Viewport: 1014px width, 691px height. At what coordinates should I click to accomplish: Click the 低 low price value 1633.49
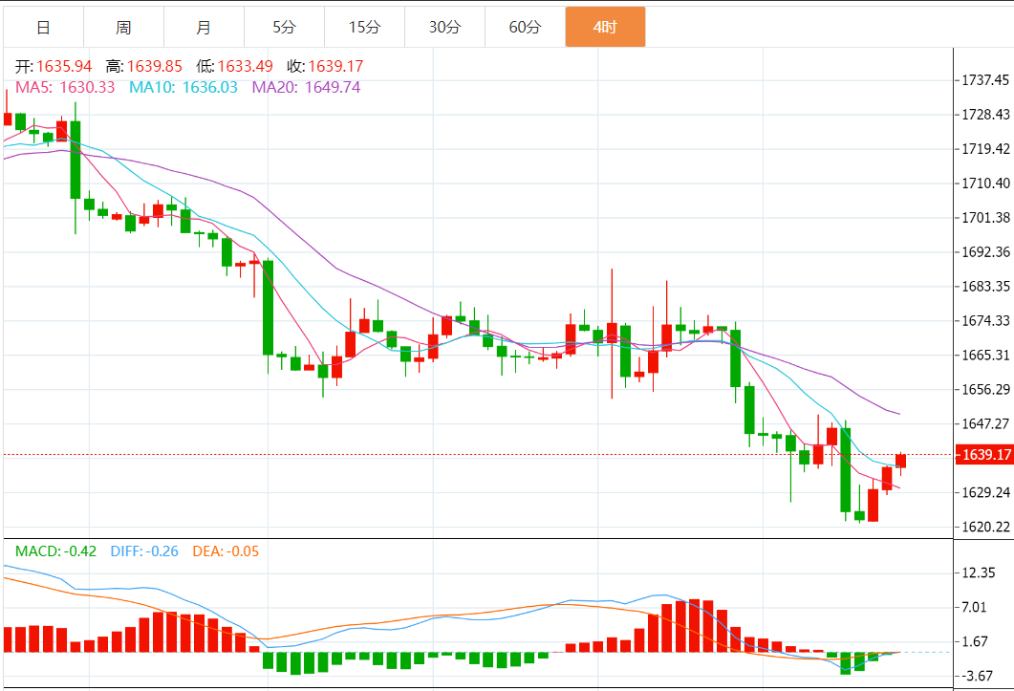point(245,67)
